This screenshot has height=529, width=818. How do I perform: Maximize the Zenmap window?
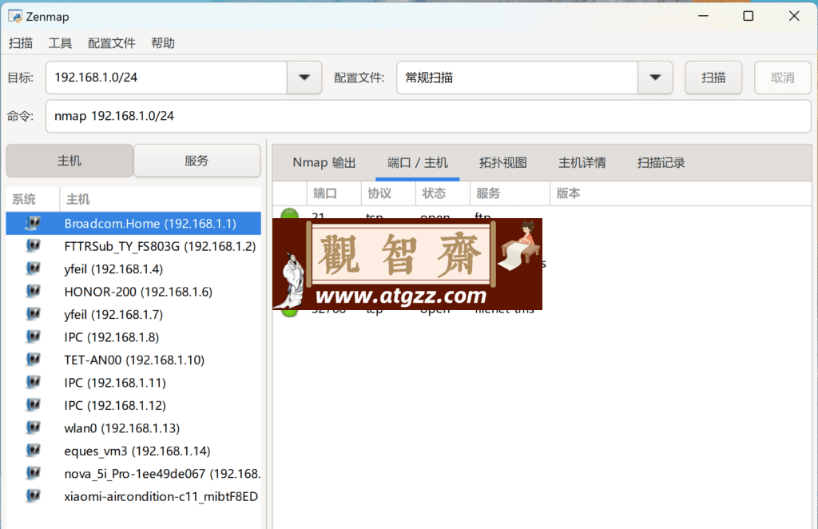tap(748, 16)
